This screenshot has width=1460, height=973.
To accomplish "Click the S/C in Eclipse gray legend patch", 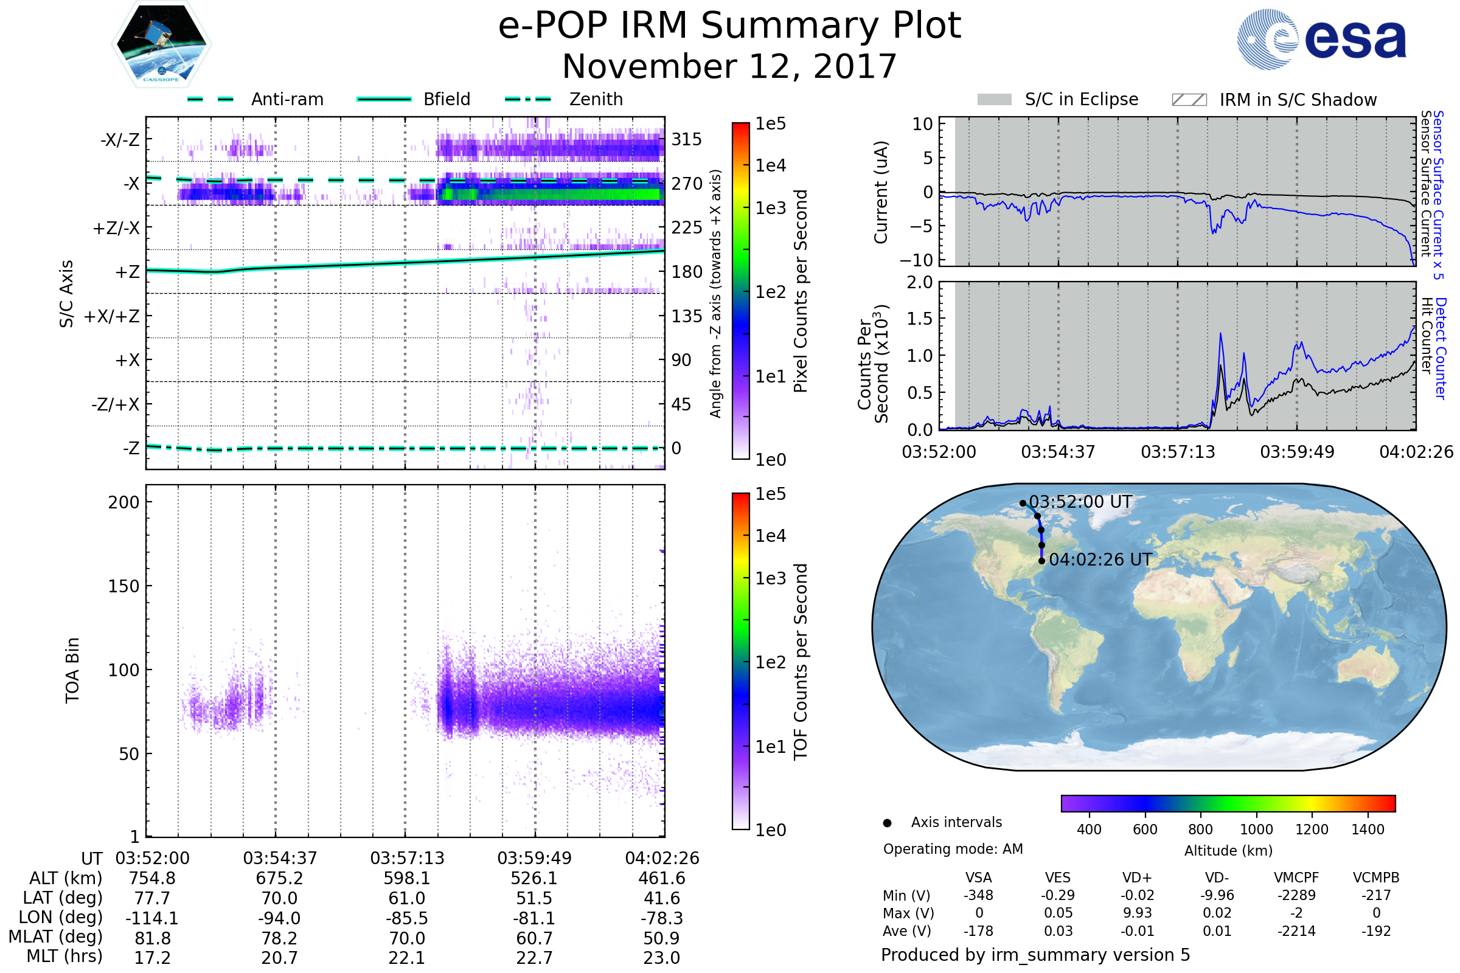I will pyautogui.click(x=995, y=100).
